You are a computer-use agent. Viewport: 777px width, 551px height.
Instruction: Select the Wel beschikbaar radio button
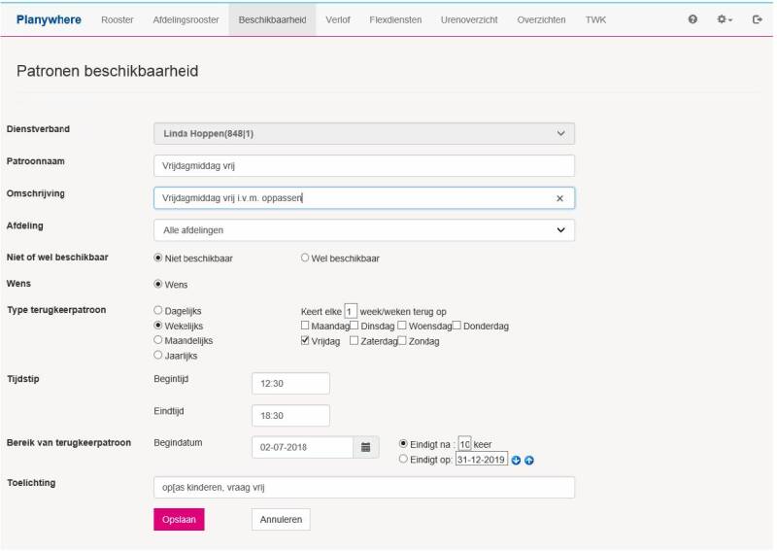coord(305,258)
